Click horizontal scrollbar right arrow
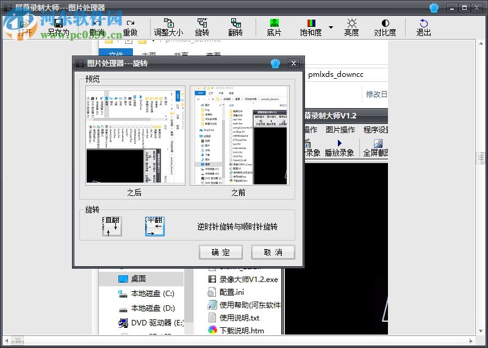Screen dimensions: 488x348 (471, 341)
